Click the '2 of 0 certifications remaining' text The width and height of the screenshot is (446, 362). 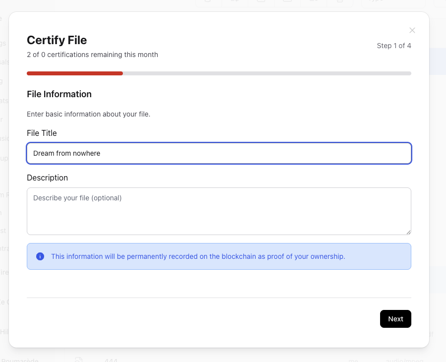tap(92, 55)
